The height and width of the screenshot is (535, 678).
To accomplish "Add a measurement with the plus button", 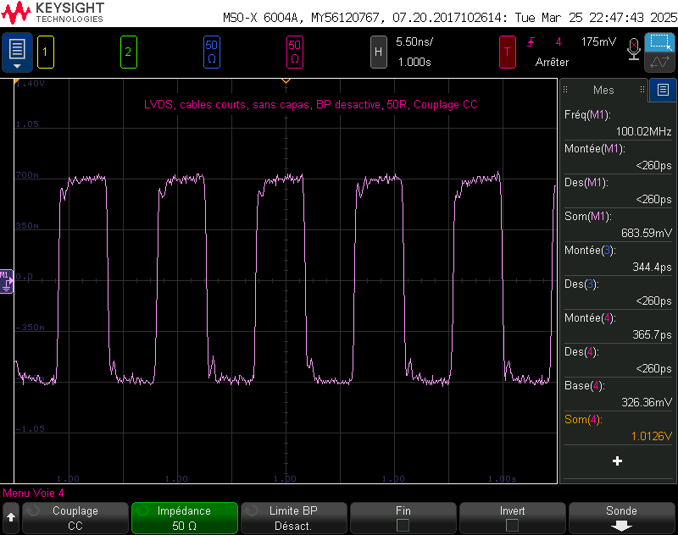I will pyautogui.click(x=618, y=461).
